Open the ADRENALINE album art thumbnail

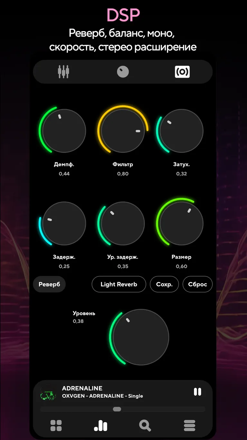click(x=48, y=392)
